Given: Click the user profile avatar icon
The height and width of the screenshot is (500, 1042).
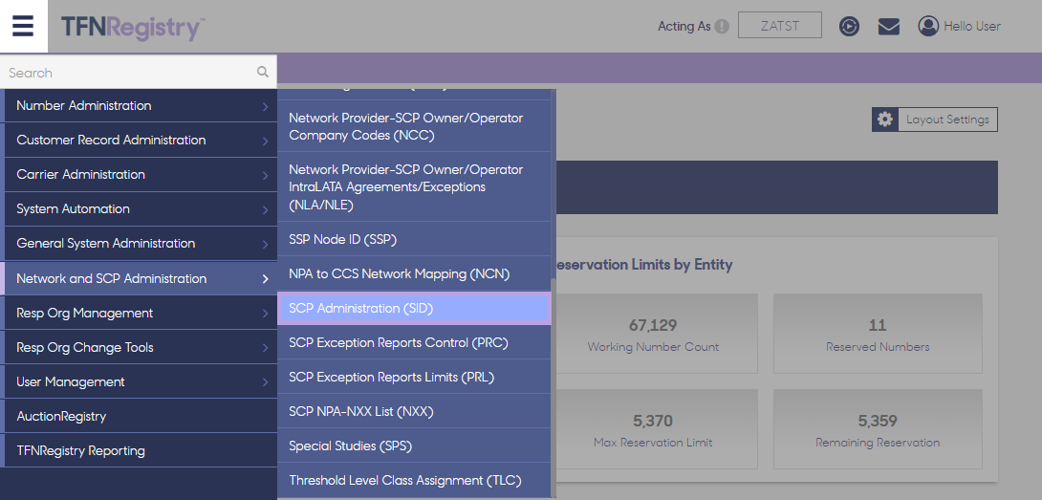Looking at the screenshot, I should click(x=927, y=26).
